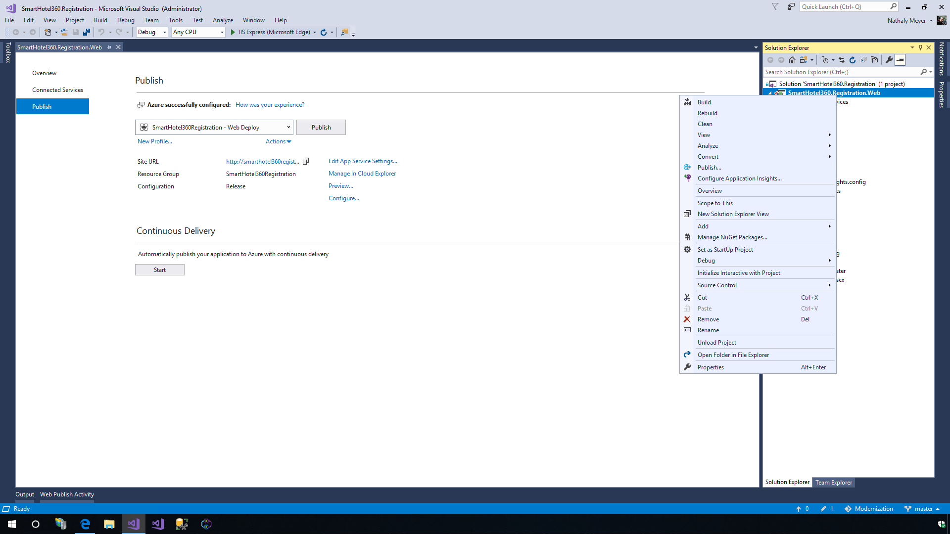Click Save All toolbar icon
This screenshot has width=950, height=534.
click(x=87, y=32)
